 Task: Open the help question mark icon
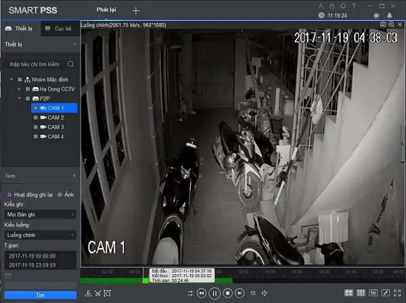pos(354,6)
